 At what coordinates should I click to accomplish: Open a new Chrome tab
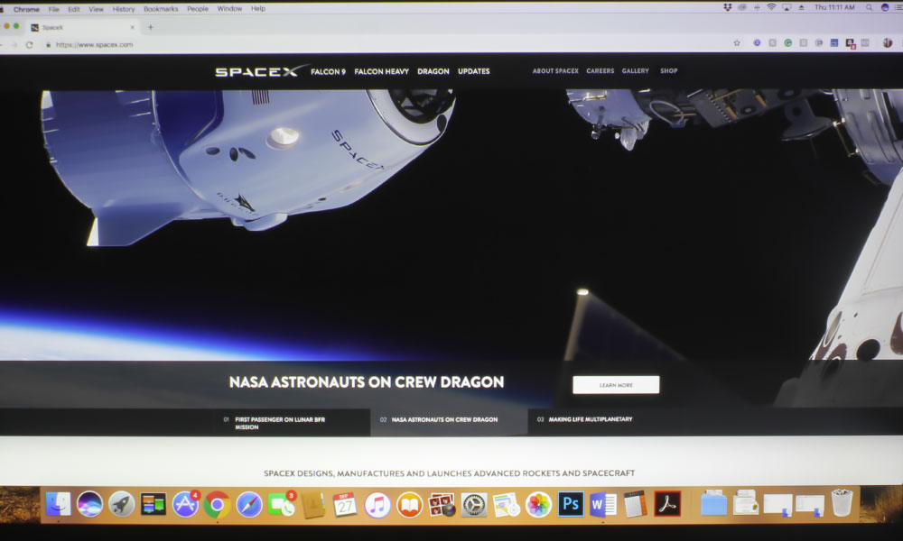(150, 27)
